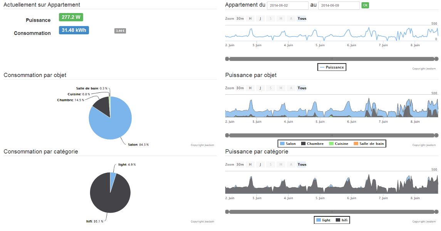Select 30m zoom in Puissance par objet
This screenshot has height=231, width=441.
click(240, 88)
